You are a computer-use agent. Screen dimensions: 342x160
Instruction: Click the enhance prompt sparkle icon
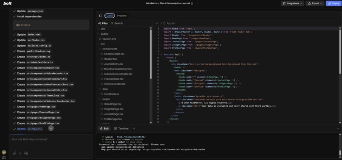pos(20,153)
